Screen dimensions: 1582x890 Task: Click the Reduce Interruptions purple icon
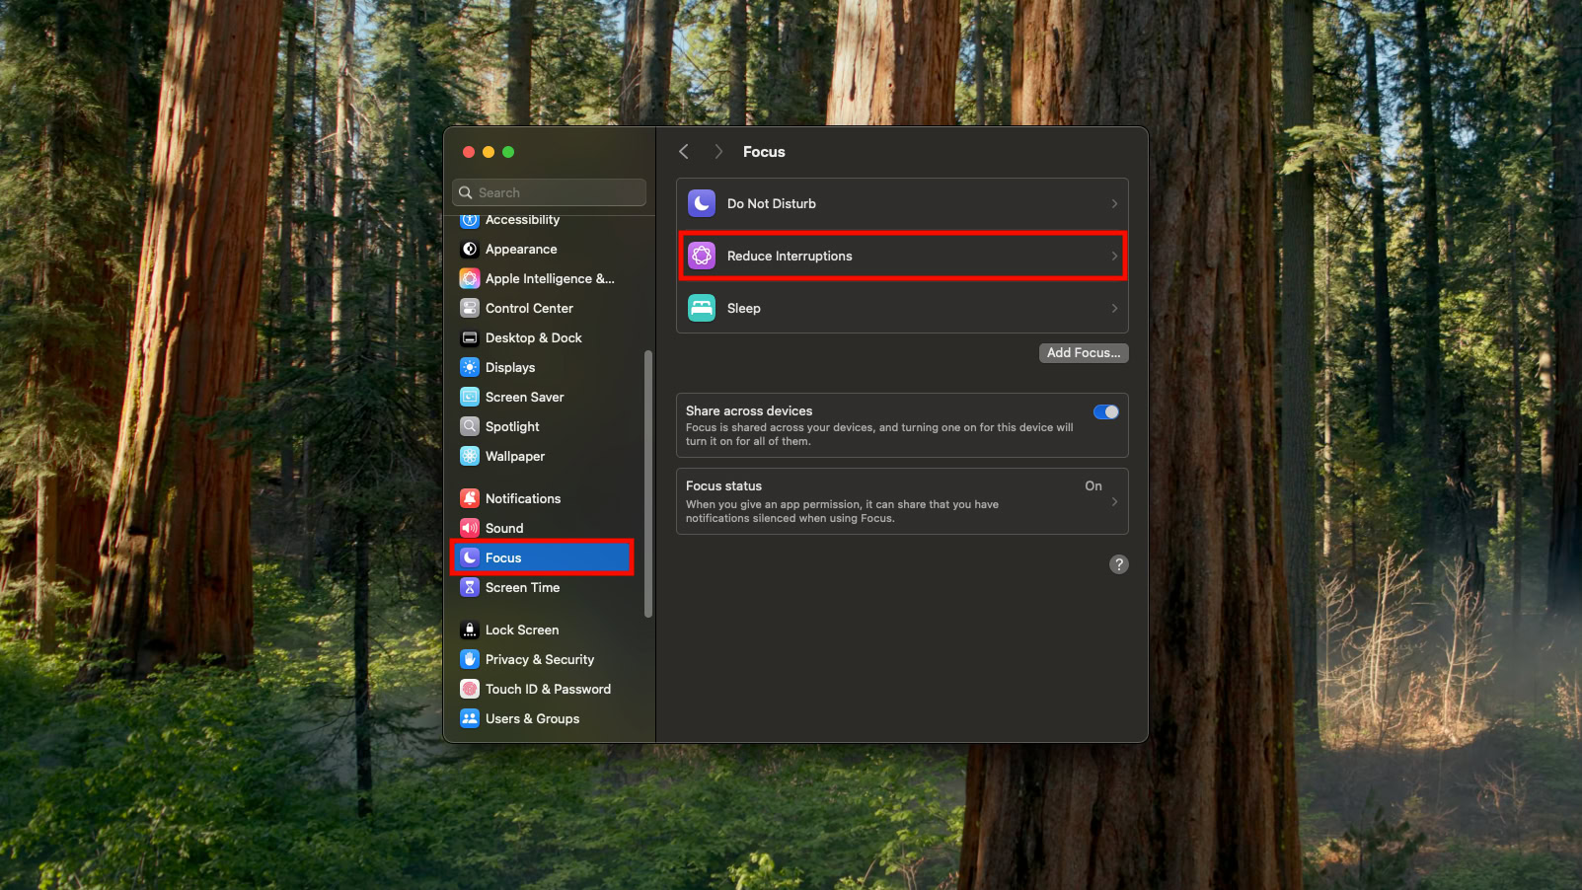click(x=702, y=256)
